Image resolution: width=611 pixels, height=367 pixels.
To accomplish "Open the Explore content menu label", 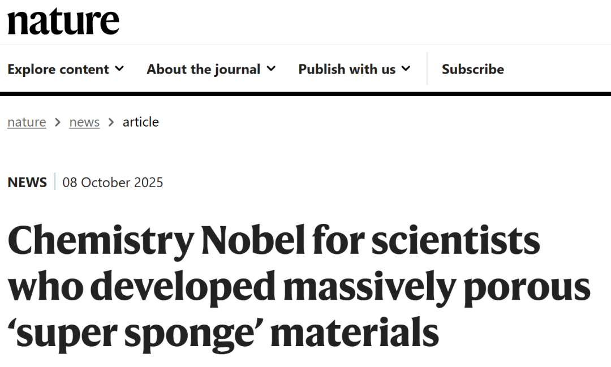I will pos(58,69).
